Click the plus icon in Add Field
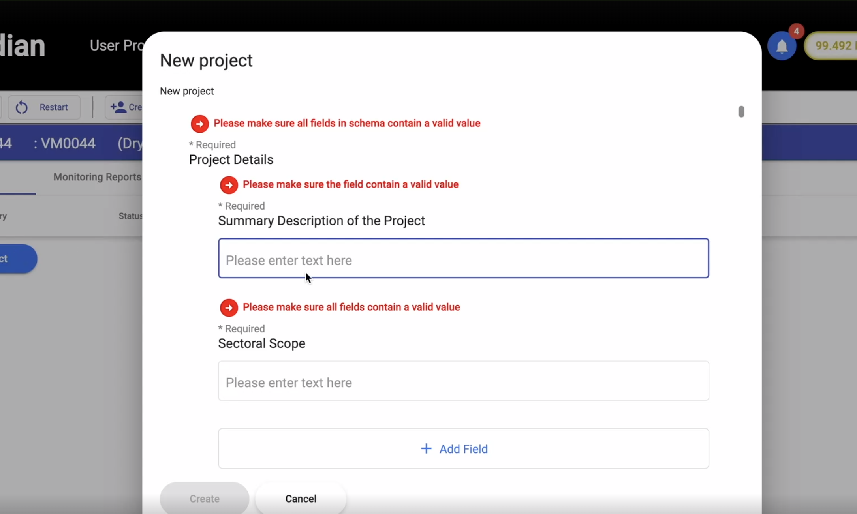Image resolution: width=857 pixels, height=514 pixels. point(426,449)
